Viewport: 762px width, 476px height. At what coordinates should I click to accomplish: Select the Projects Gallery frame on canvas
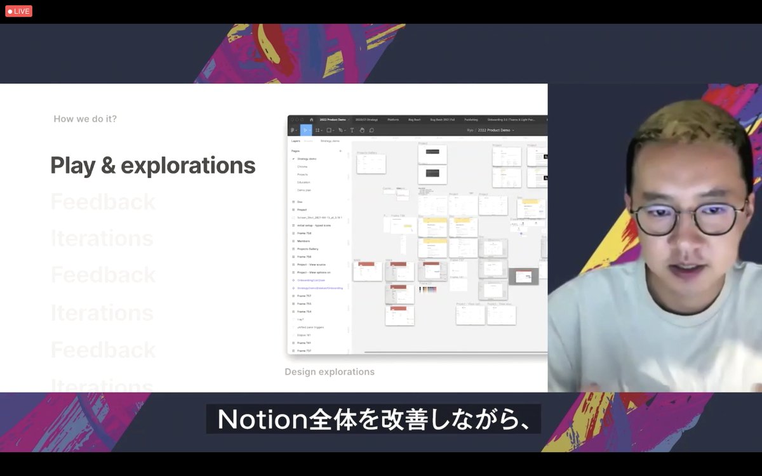(371, 164)
